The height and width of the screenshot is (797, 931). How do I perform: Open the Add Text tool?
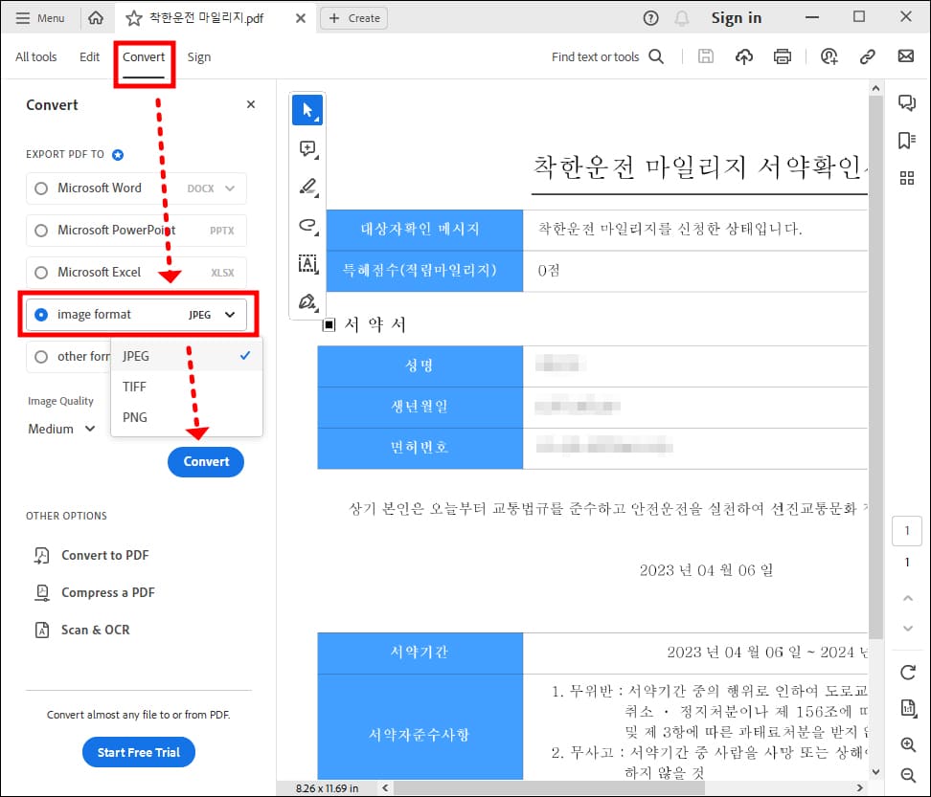tap(307, 264)
